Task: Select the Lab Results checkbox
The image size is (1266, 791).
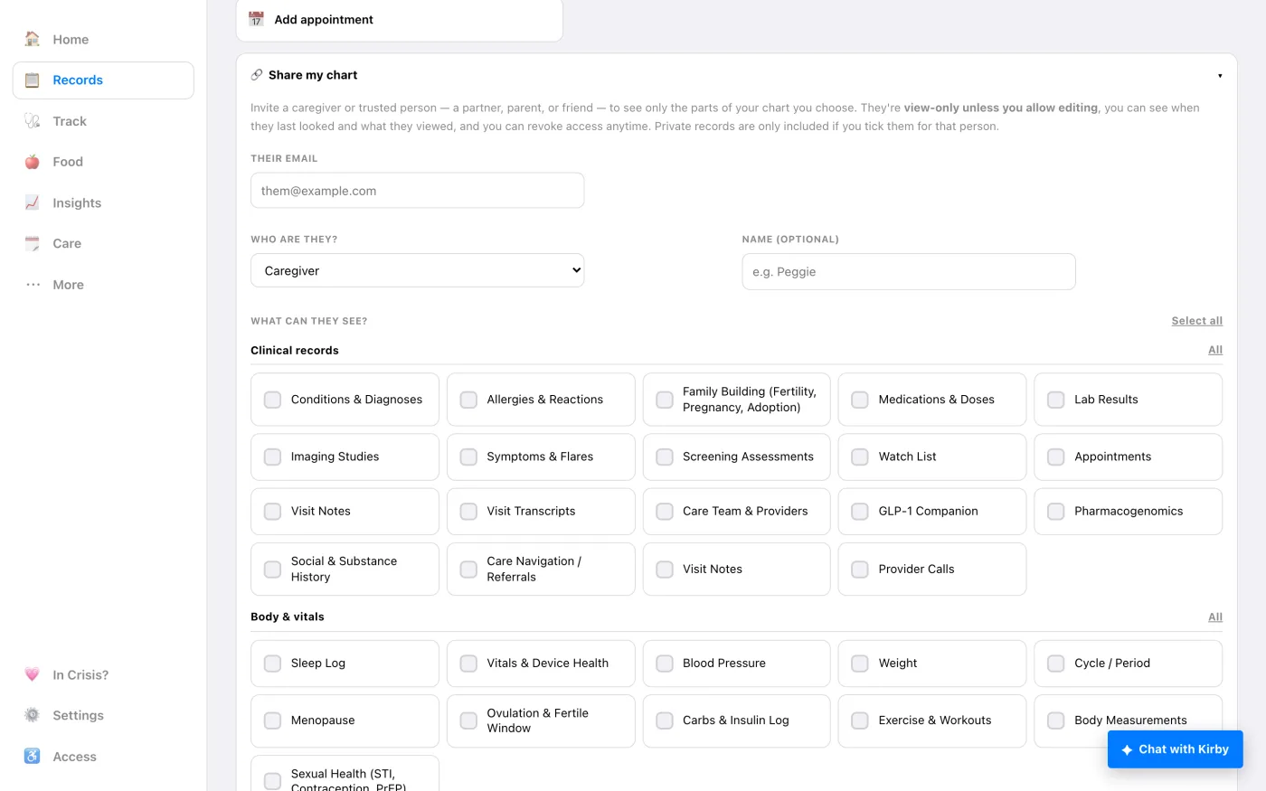Action: tap(1055, 400)
